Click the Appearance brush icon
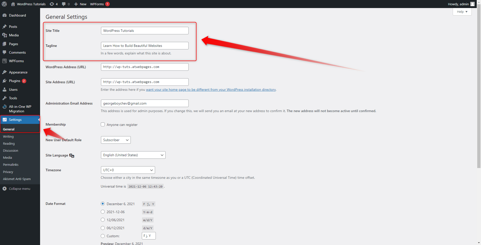 5,72
